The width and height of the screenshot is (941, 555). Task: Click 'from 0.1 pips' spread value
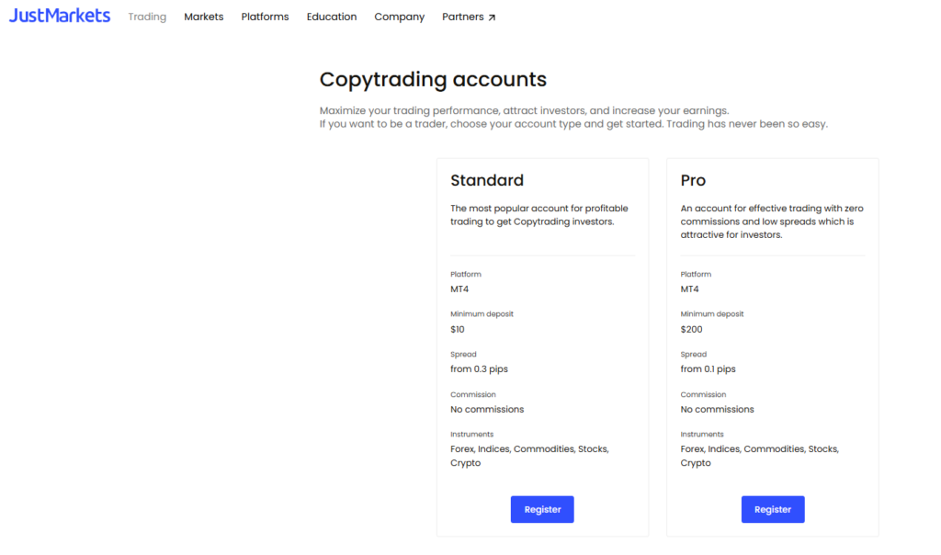[708, 369]
